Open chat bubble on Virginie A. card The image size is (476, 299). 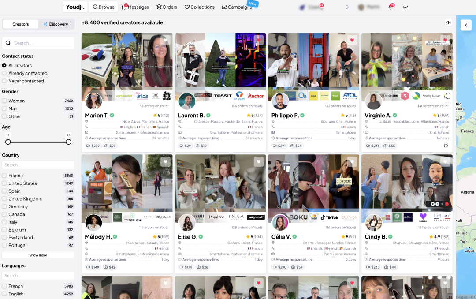pyautogui.click(x=446, y=146)
